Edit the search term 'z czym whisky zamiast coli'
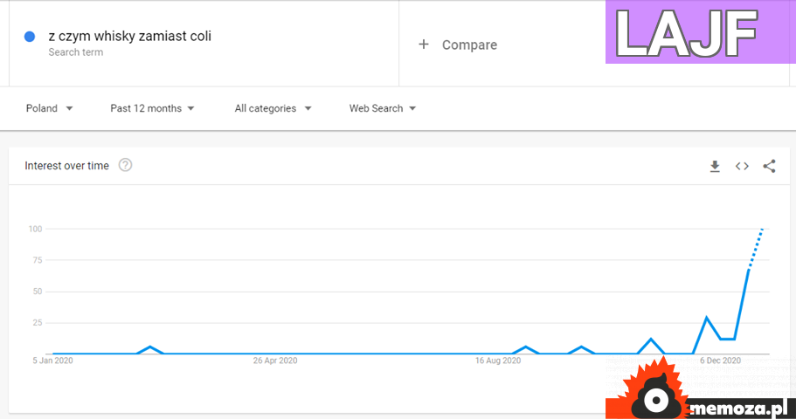The width and height of the screenshot is (796, 419). tap(129, 37)
